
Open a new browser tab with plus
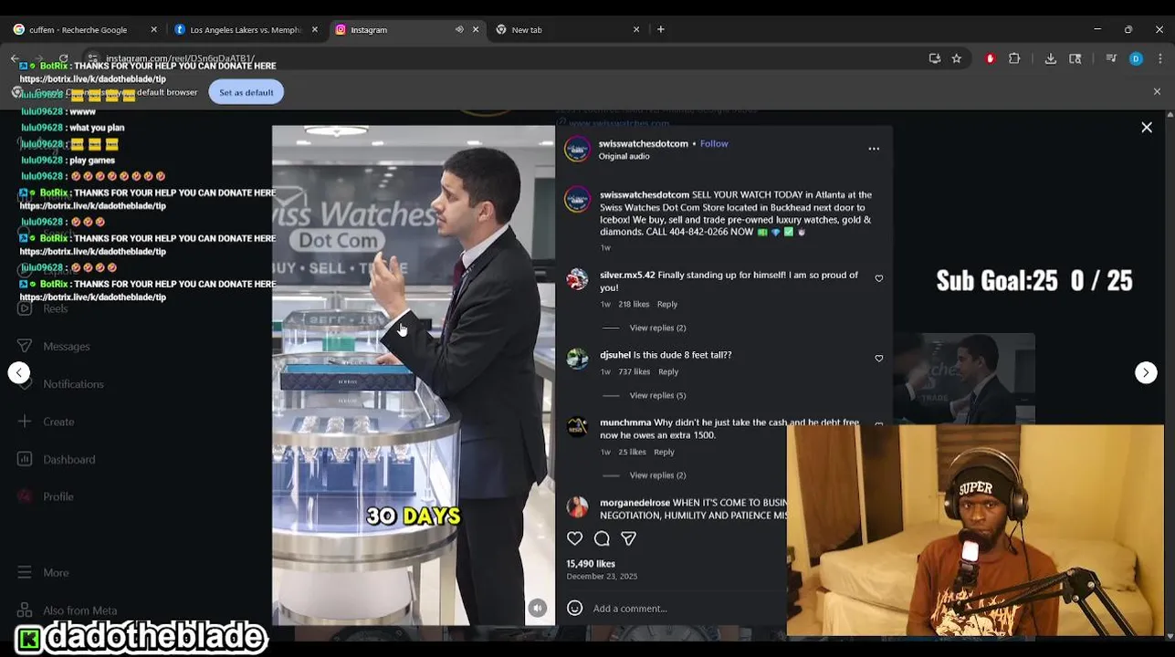click(661, 29)
